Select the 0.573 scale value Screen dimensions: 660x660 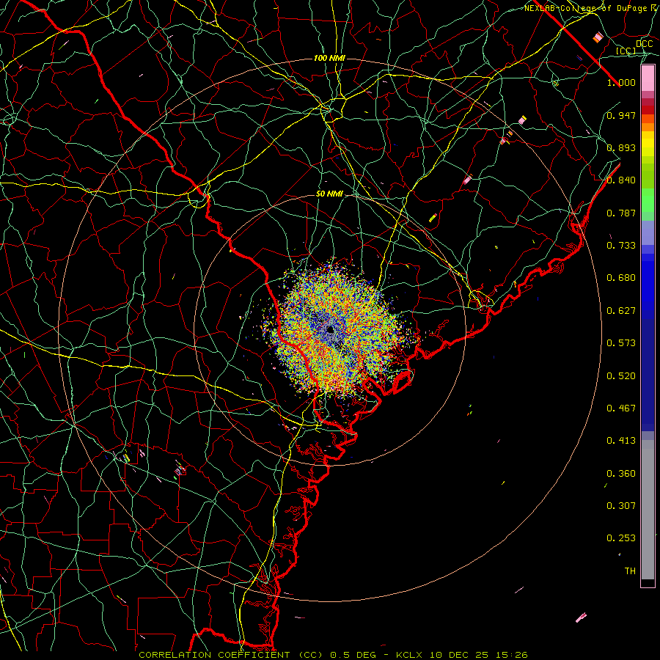(x=621, y=342)
